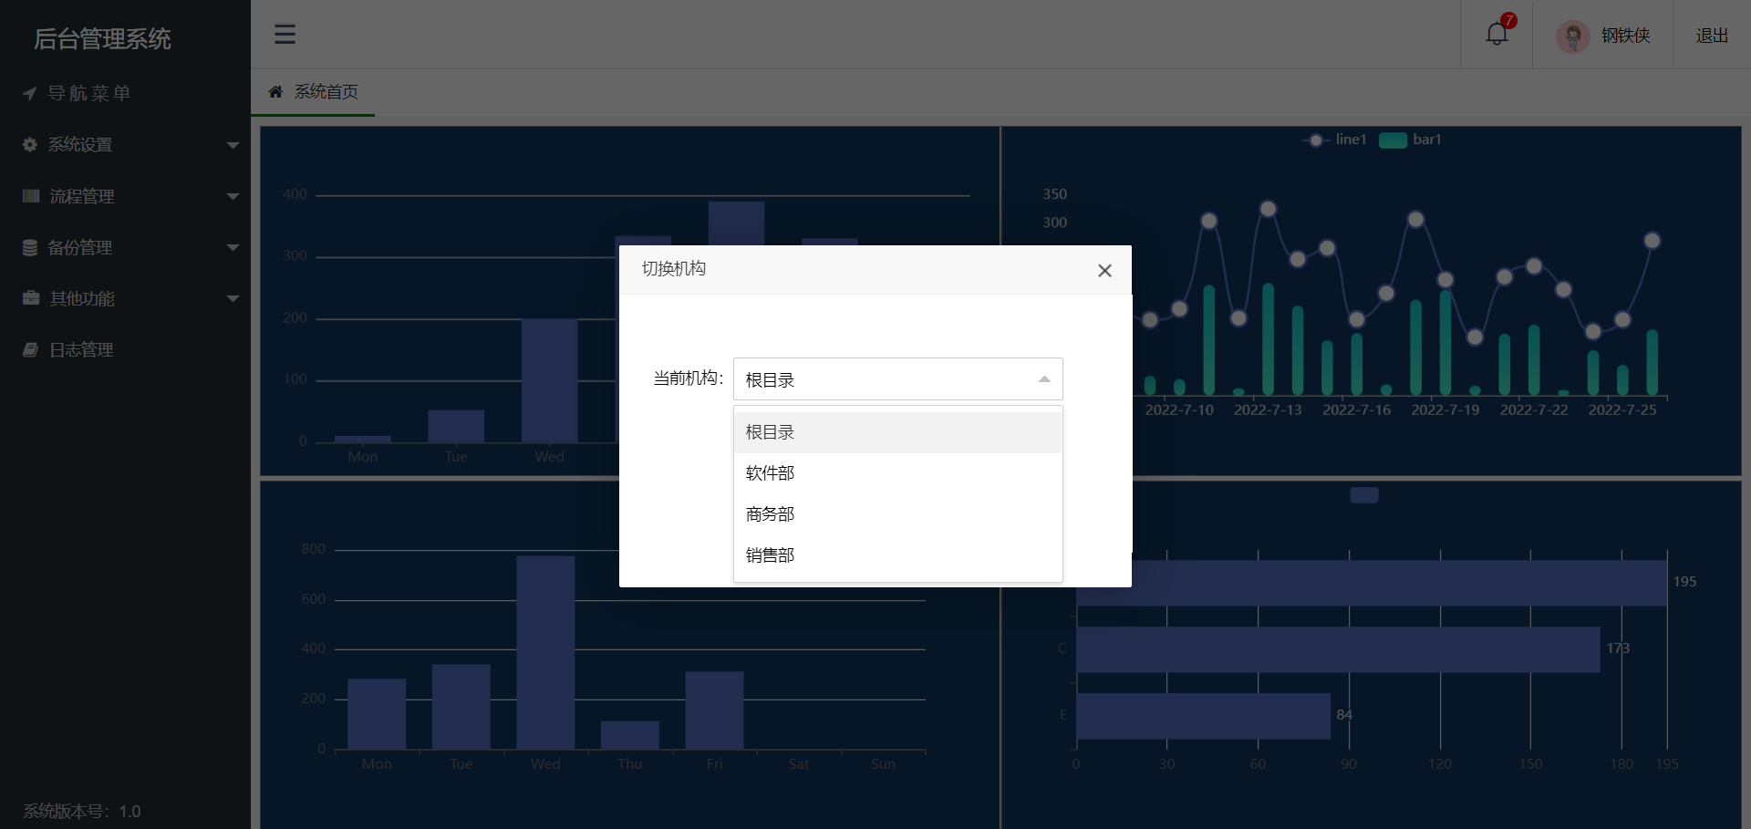Click the home icon beside 系统首页

(x=275, y=91)
